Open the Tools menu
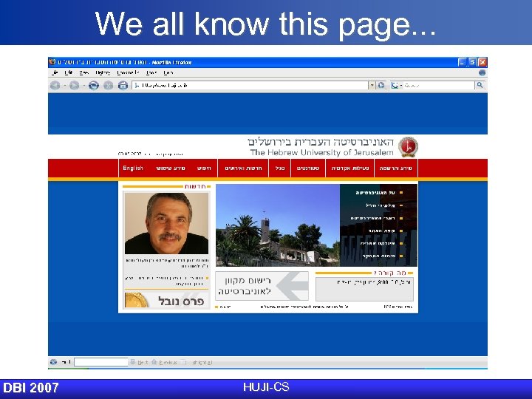Image resolution: width=532 pixels, height=399 pixels. (151, 72)
